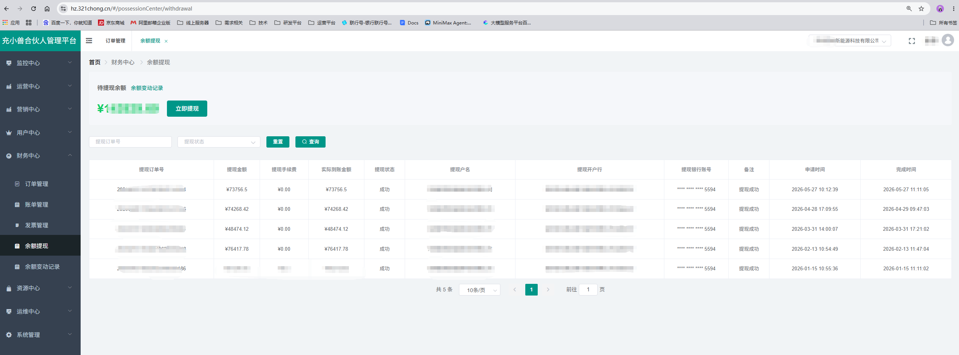The height and width of the screenshot is (355, 959).
Task: Click the browser home icon
Action: click(x=47, y=8)
